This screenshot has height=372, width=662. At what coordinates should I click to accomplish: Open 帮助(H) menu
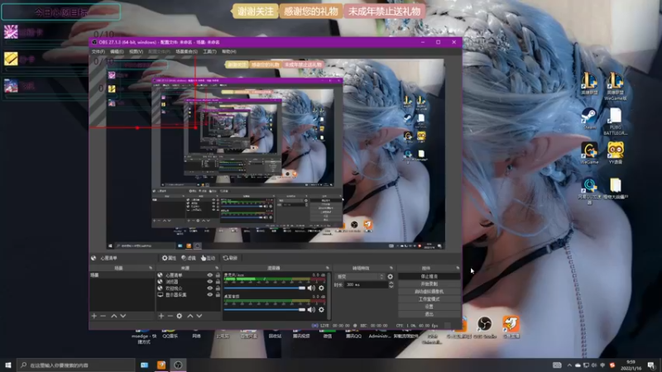(x=229, y=51)
